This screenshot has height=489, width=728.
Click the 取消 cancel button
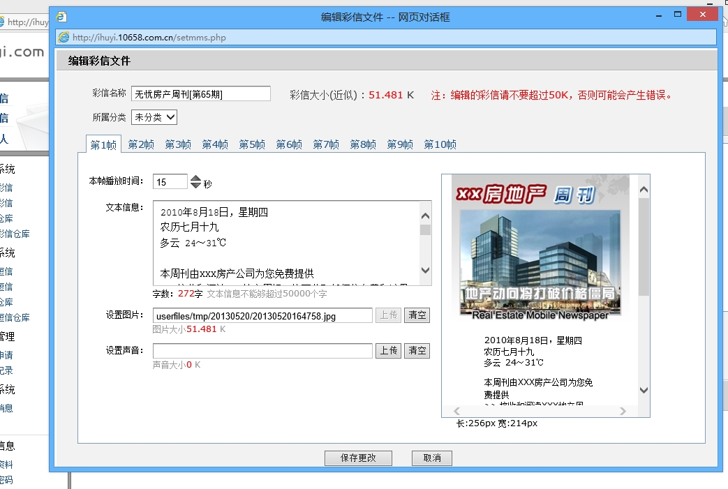(x=432, y=458)
